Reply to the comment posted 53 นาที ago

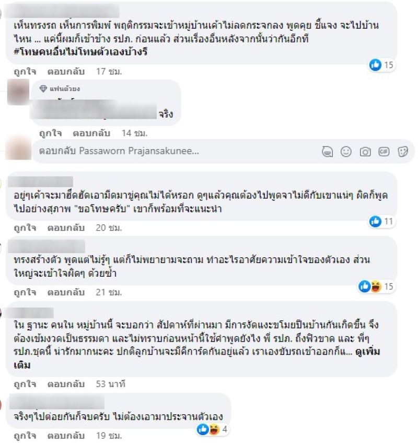(66, 384)
